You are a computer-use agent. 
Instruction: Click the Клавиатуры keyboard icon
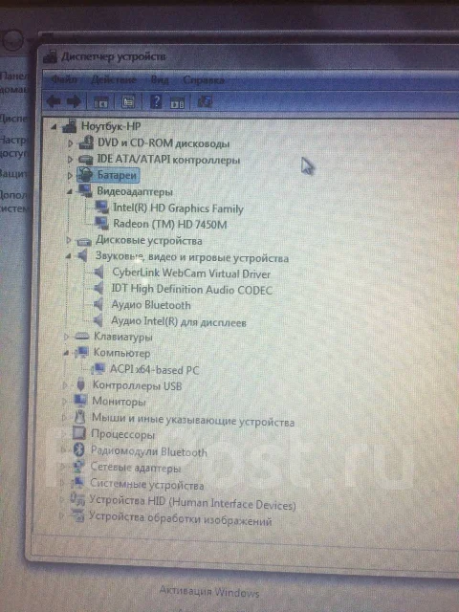coord(81,336)
